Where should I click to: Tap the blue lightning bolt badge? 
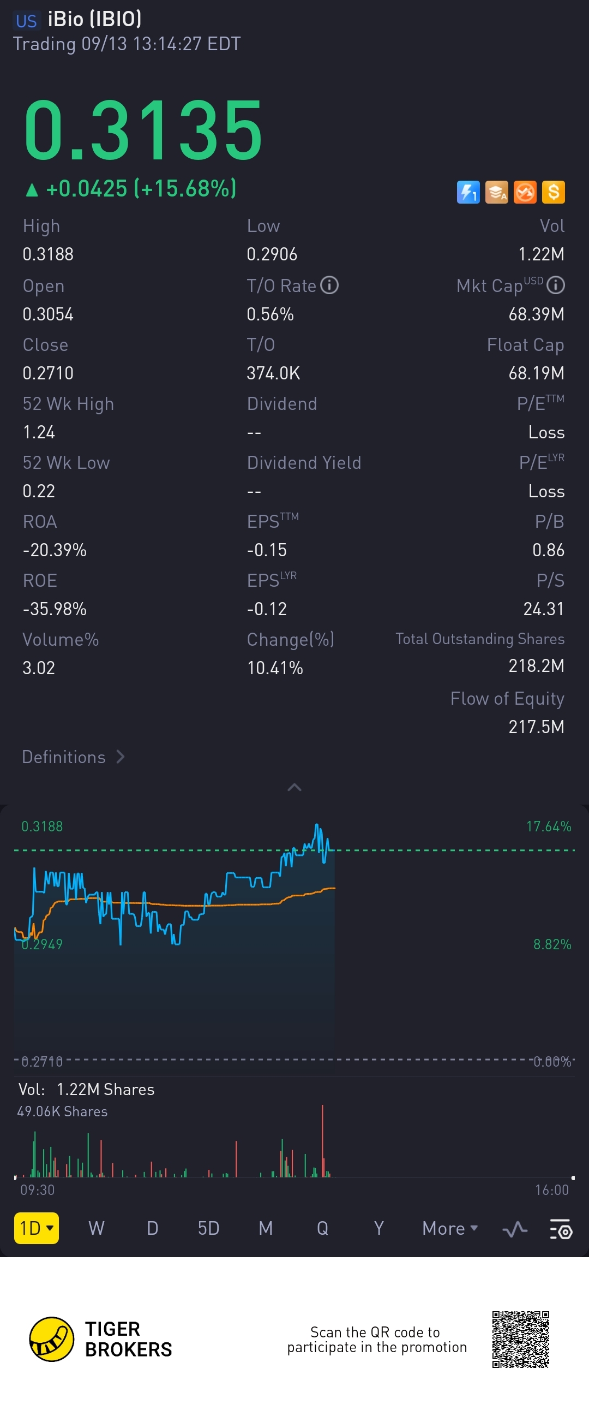[x=468, y=192]
